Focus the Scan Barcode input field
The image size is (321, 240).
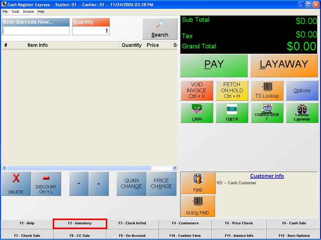pos(36,31)
